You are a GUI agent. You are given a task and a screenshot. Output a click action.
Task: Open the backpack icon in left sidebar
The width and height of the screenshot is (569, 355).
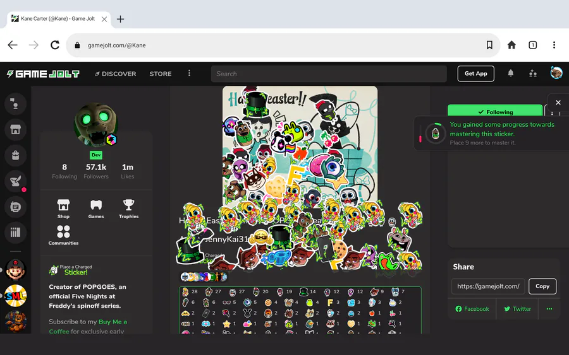click(15, 155)
